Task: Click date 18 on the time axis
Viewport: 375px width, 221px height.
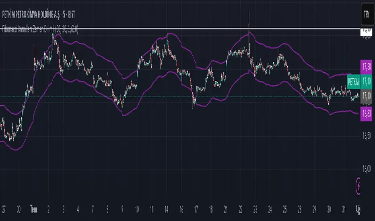Action: click(x=211, y=209)
